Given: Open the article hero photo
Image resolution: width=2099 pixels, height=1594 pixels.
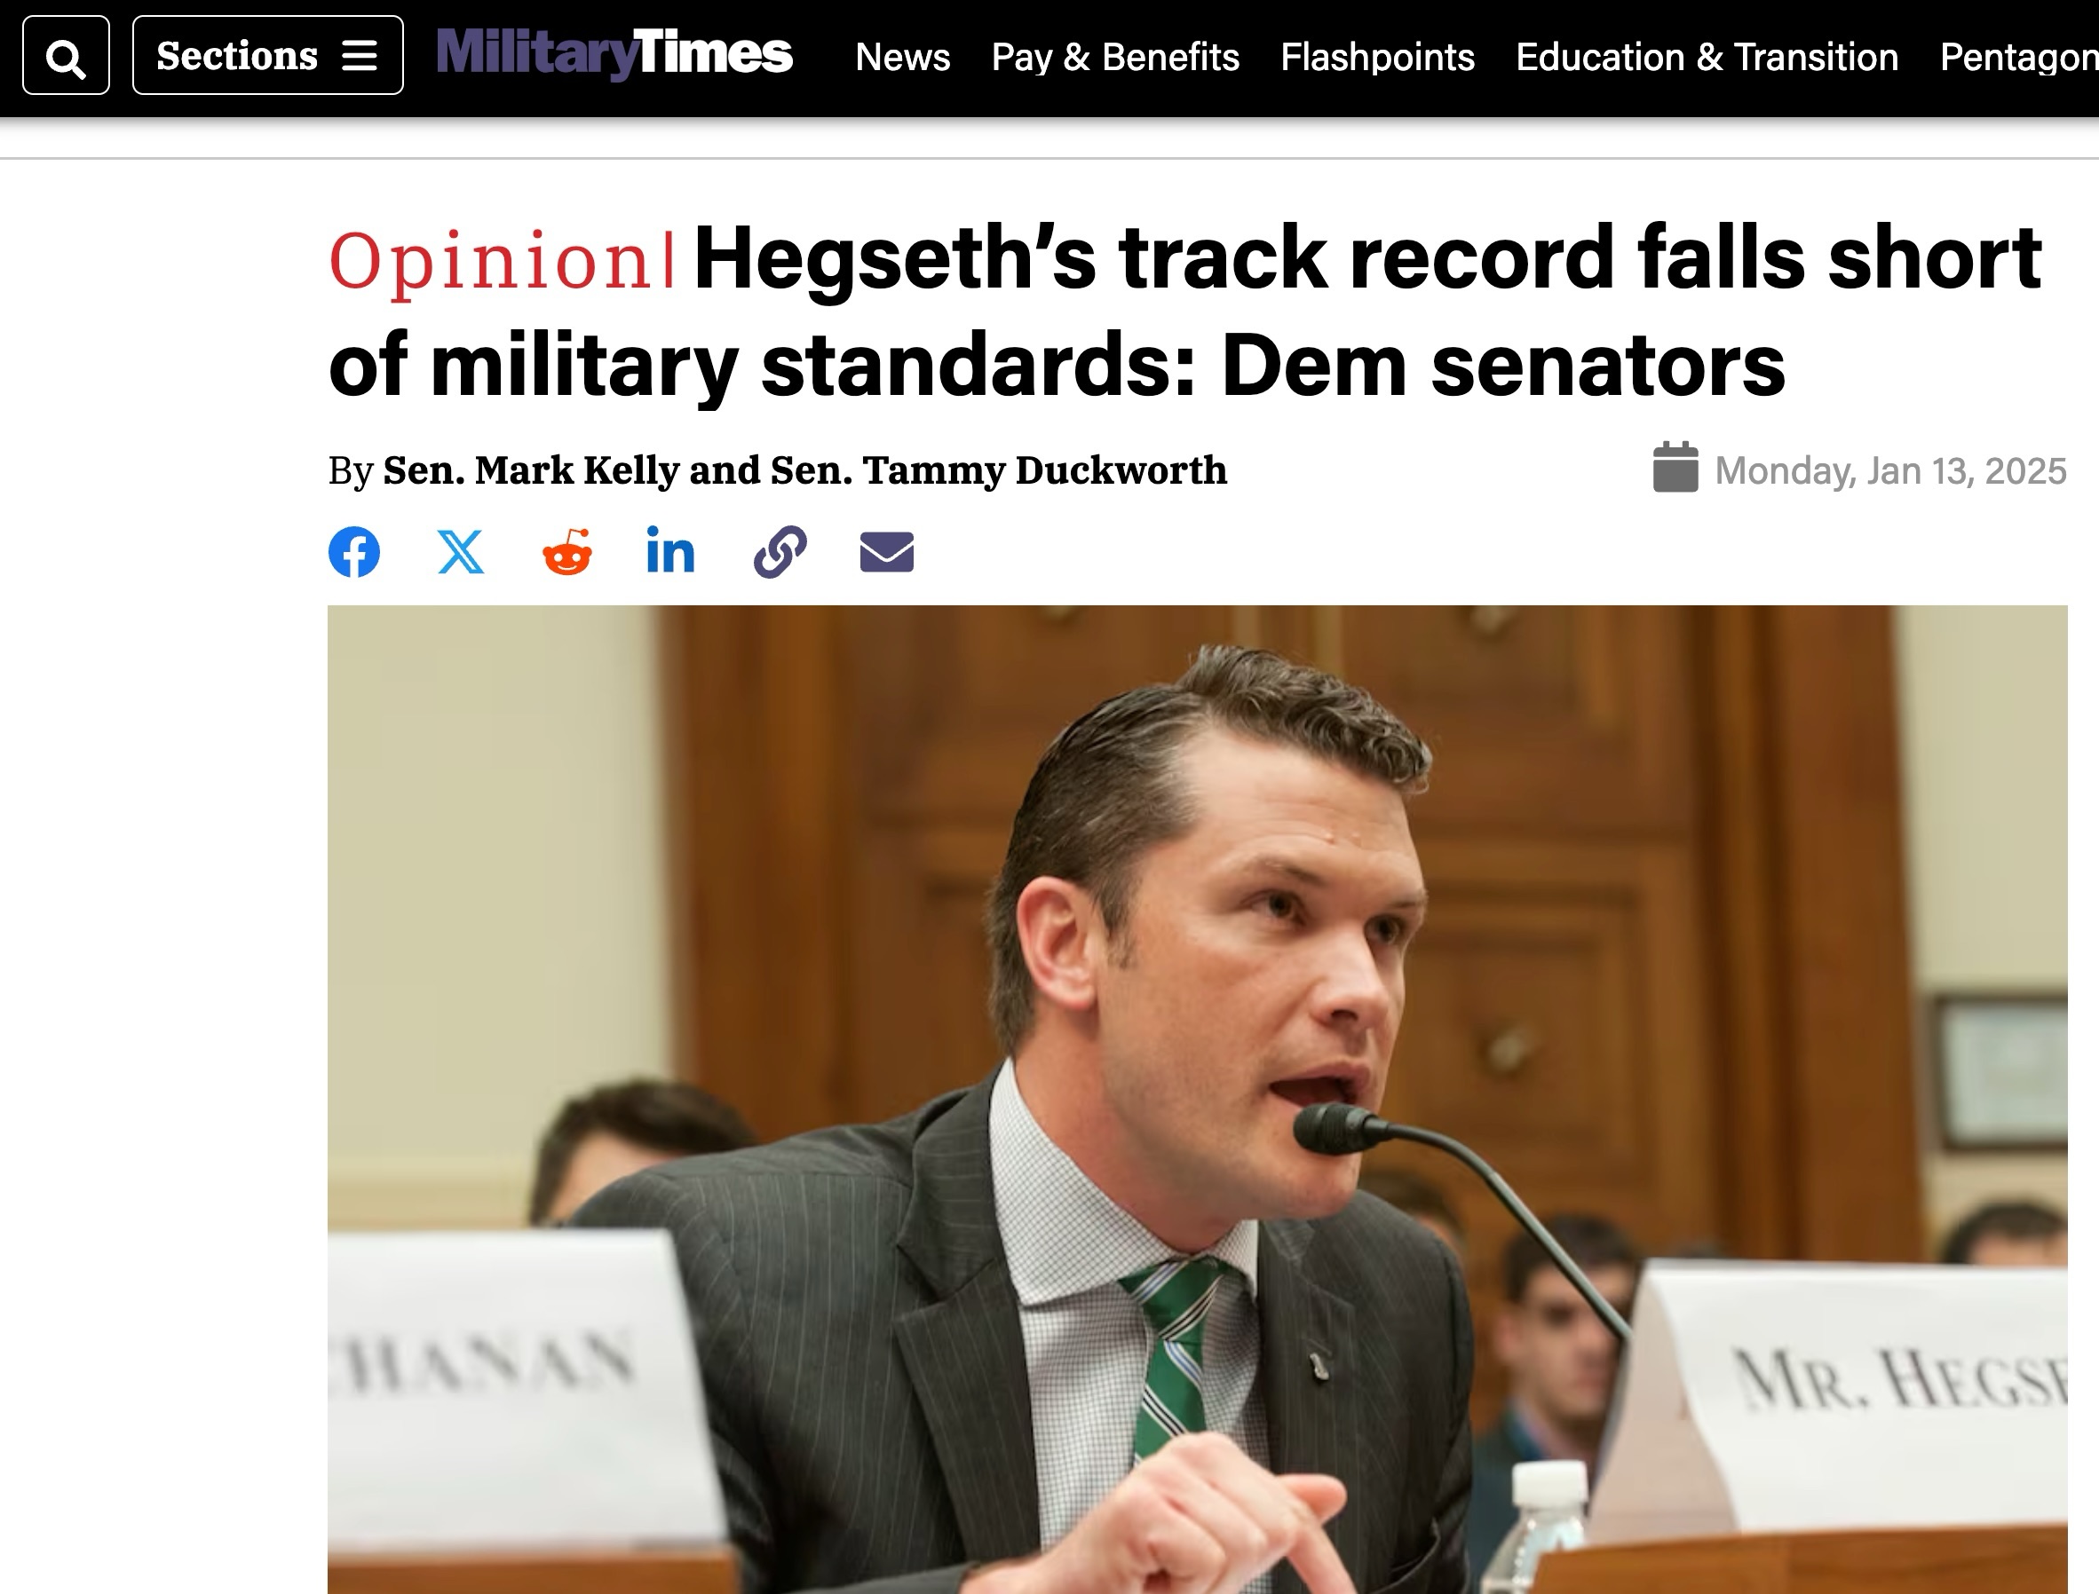Looking at the screenshot, I should pos(1197,1099).
